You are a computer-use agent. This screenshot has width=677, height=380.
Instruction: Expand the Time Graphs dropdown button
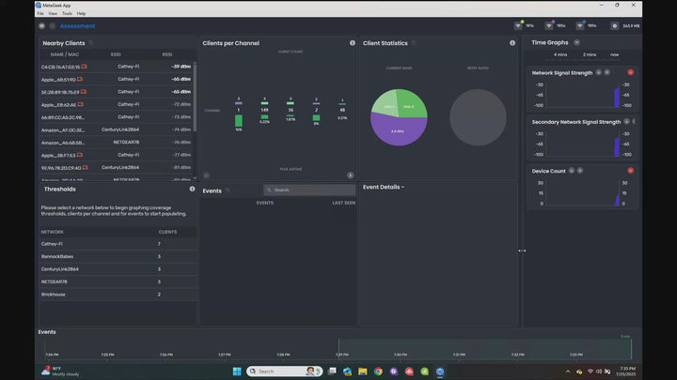pos(576,42)
